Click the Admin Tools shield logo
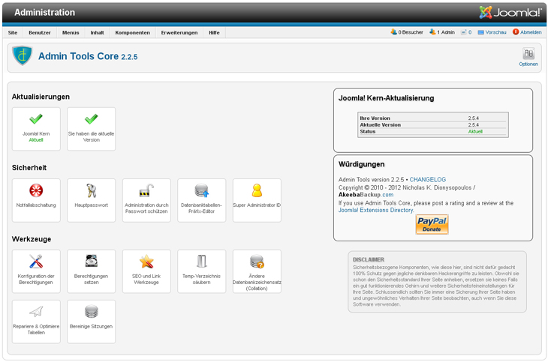The image size is (548, 362). 22,55
